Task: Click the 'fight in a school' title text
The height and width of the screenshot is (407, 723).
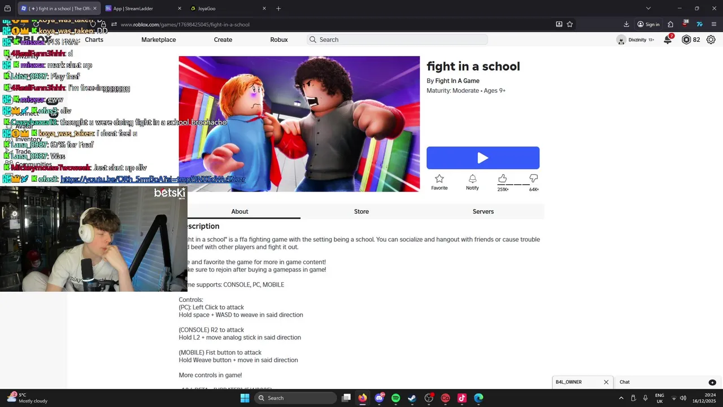Action: [473, 66]
